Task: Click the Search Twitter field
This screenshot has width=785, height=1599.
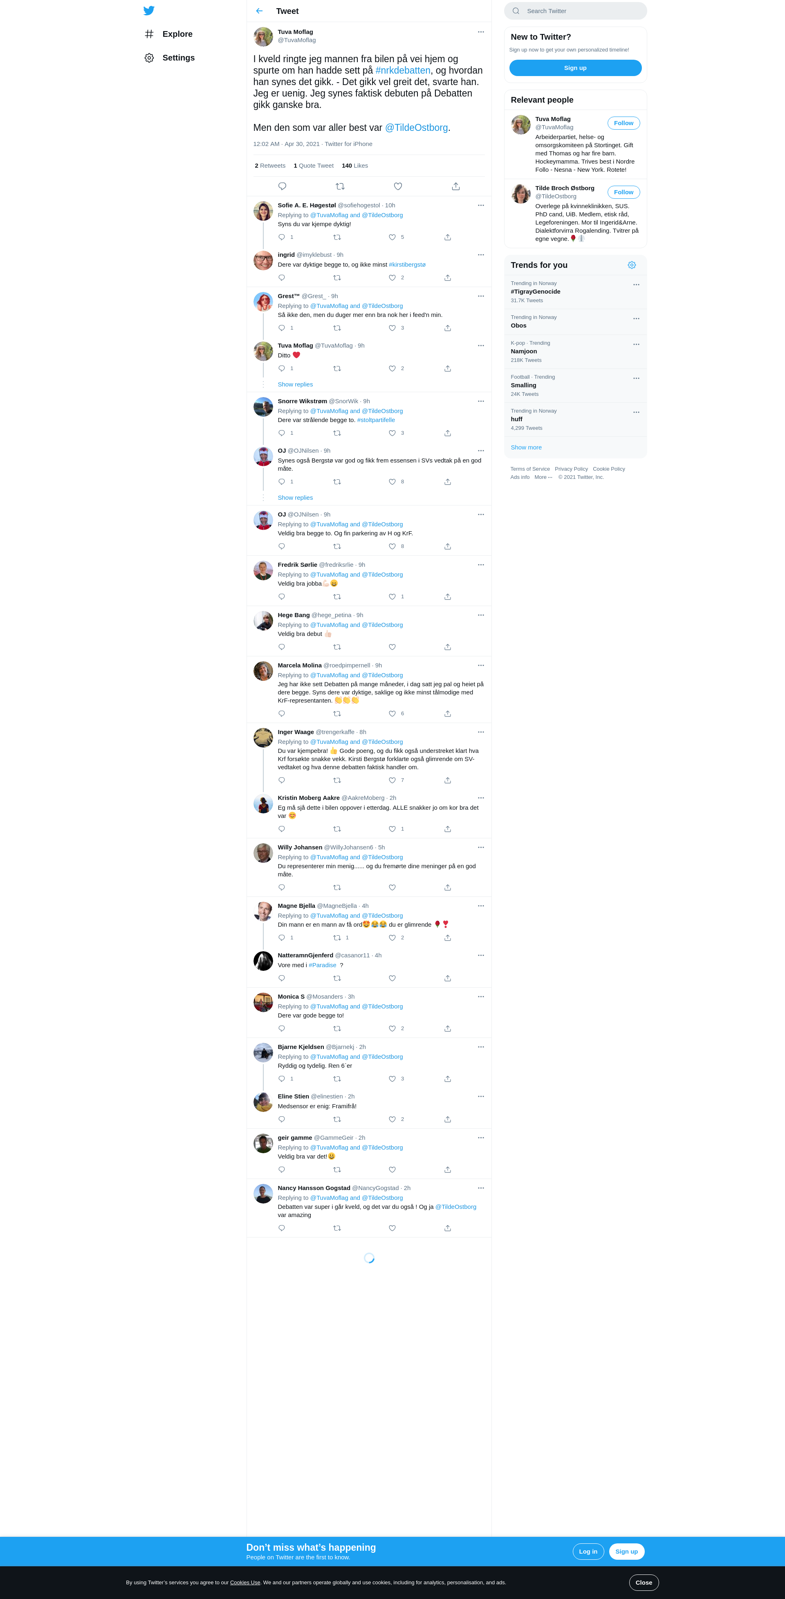Action: click(x=575, y=11)
